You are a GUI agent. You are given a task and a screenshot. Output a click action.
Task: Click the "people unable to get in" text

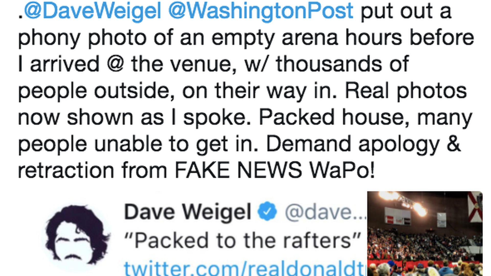click(138, 144)
